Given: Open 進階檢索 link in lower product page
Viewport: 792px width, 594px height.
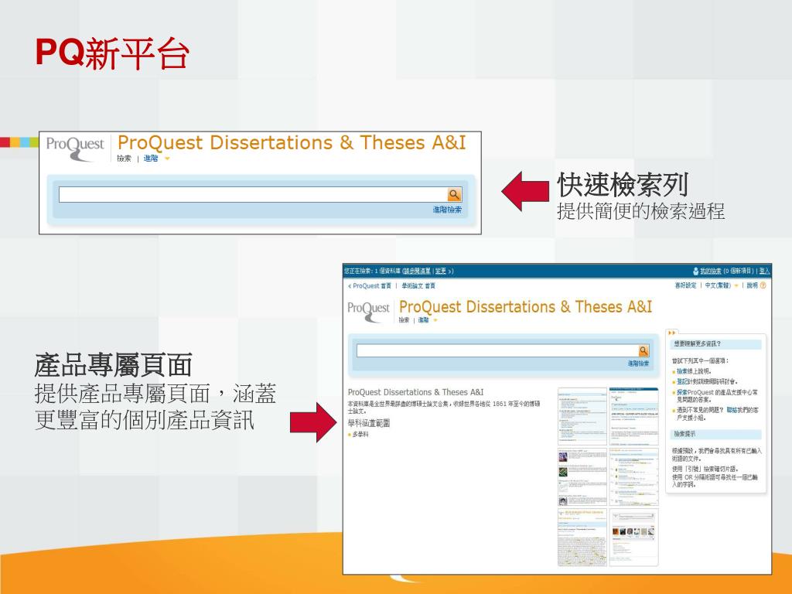Looking at the screenshot, I should [638, 364].
